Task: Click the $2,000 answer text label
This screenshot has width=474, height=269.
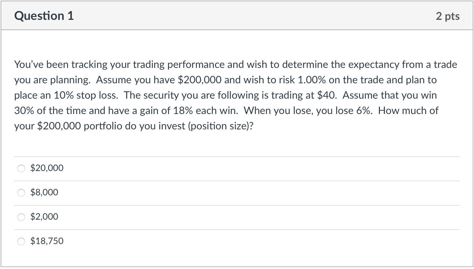Action: [x=44, y=216]
